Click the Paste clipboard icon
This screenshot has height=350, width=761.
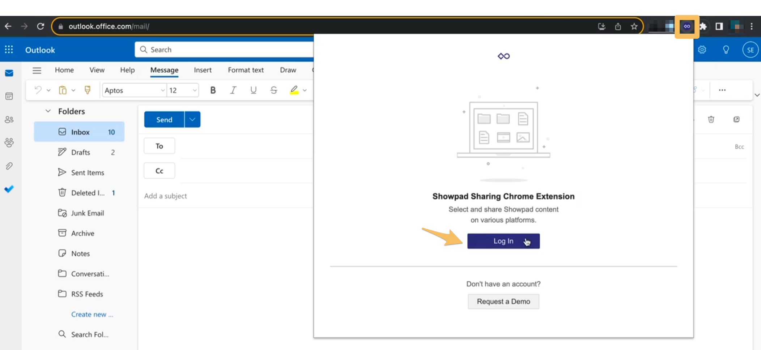[x=63, y=90]
